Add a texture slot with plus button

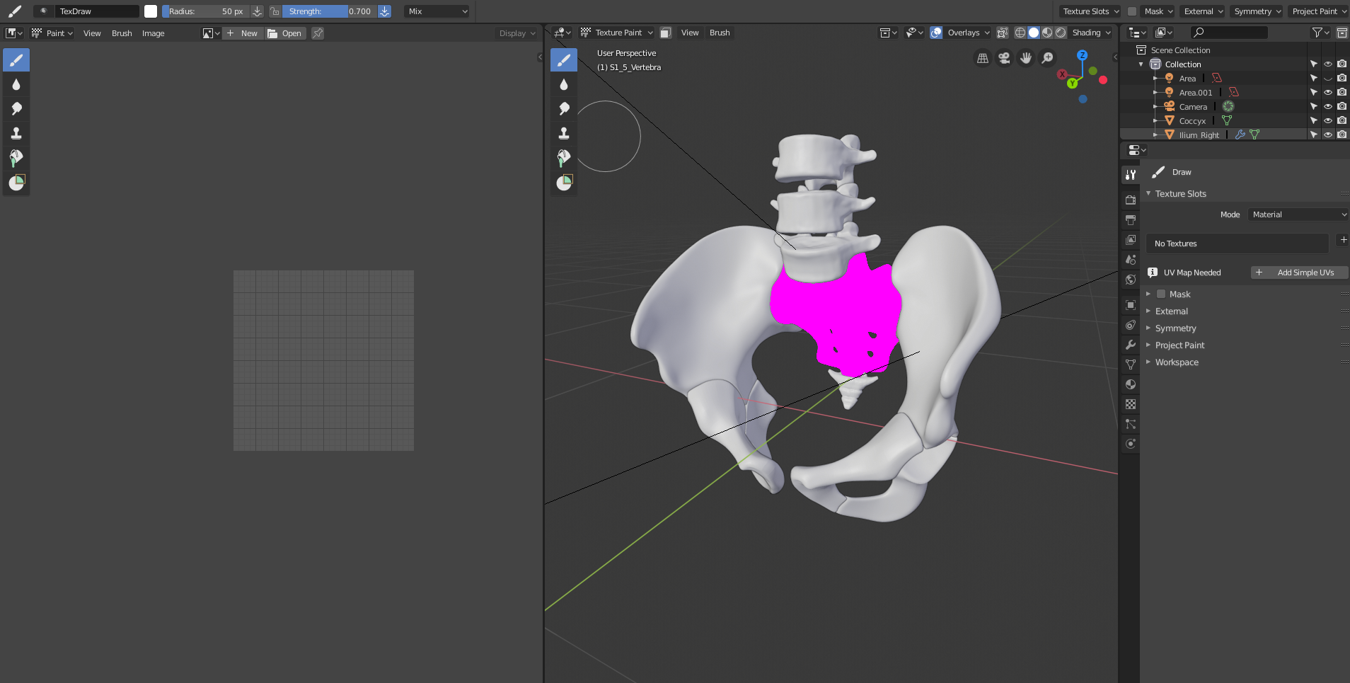tap(1343, 240)
